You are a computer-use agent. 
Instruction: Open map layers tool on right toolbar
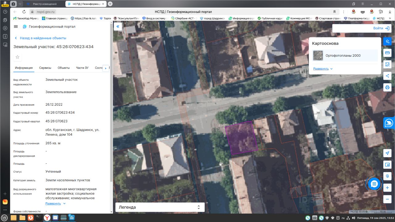pos(387,41)
